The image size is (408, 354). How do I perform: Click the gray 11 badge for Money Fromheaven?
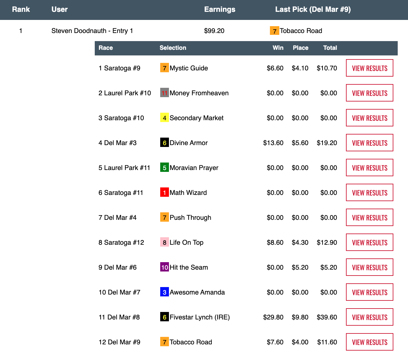point(164,93)
